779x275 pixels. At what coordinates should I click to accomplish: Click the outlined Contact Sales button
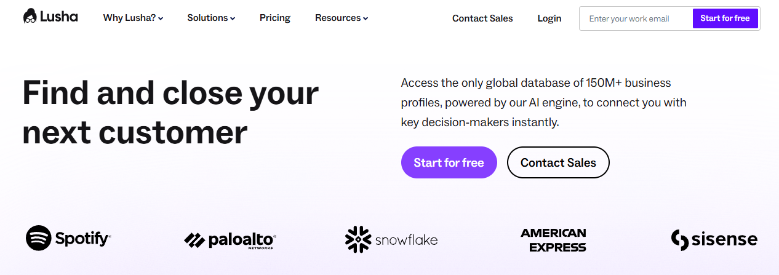click(558, 162)
